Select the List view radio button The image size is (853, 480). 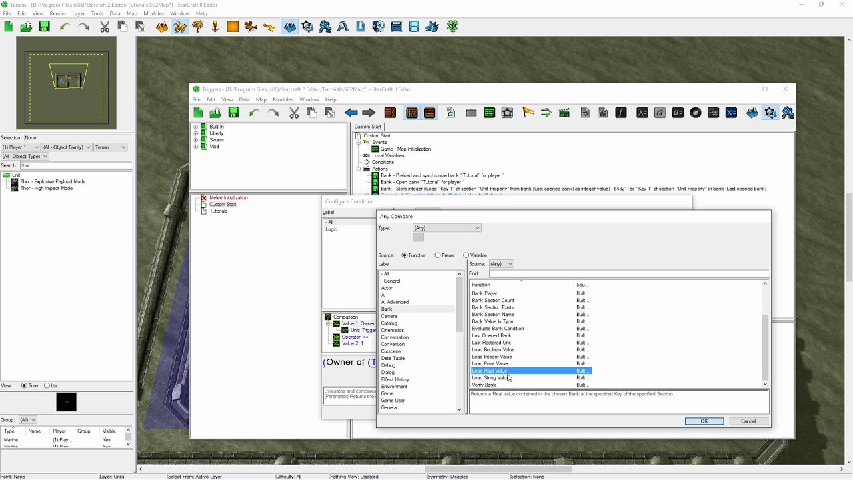click(47, 385)
